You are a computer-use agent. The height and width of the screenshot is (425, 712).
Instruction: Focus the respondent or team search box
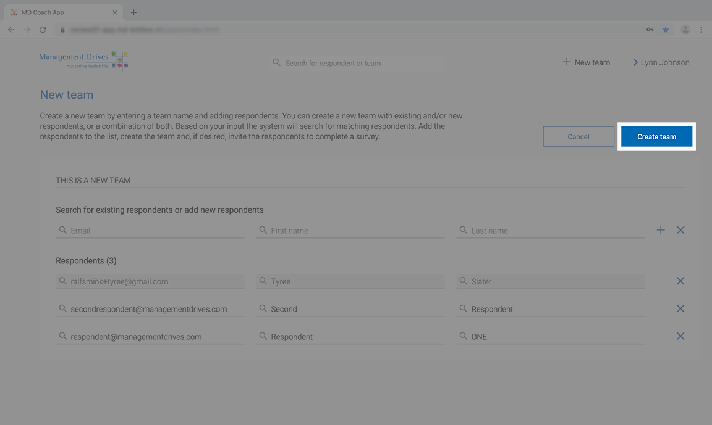tap(357, 63)
